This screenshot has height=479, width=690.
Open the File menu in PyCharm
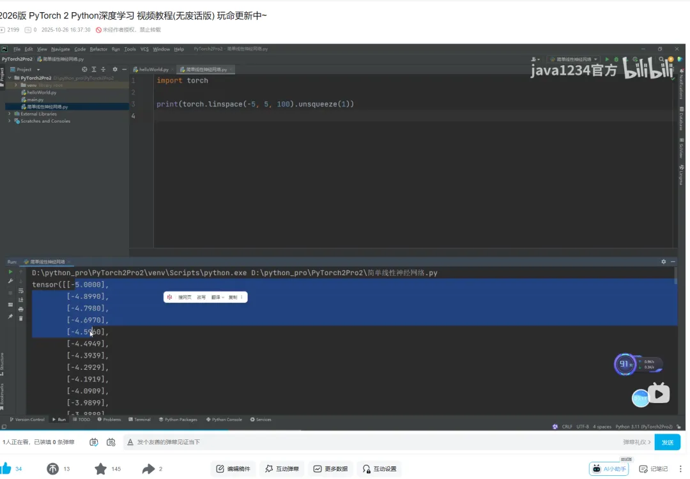(x=17, y=49)
